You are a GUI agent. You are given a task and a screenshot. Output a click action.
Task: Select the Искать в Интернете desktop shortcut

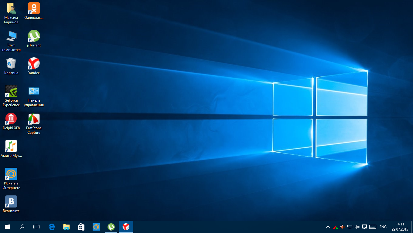[x=11, y=179]
